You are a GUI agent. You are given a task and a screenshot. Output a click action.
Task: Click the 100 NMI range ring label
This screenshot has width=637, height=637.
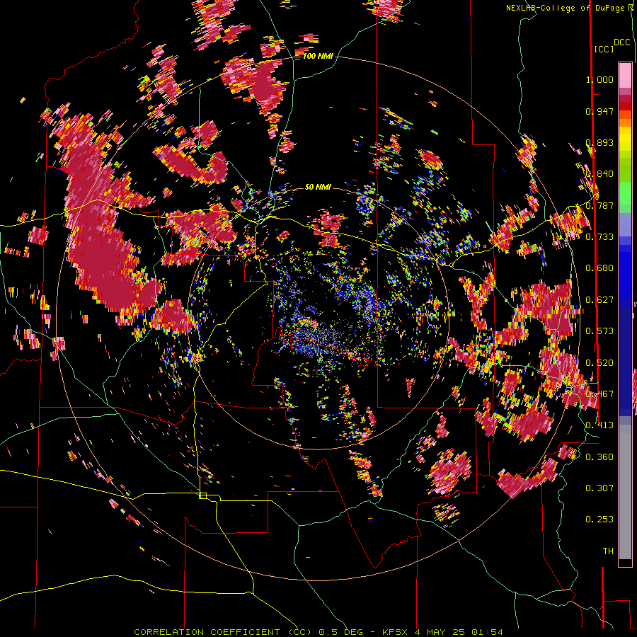[x=318, y=56]
